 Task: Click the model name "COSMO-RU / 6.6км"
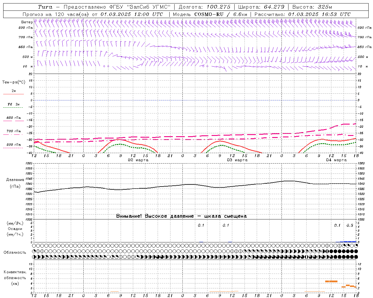(x=221, y=14)
